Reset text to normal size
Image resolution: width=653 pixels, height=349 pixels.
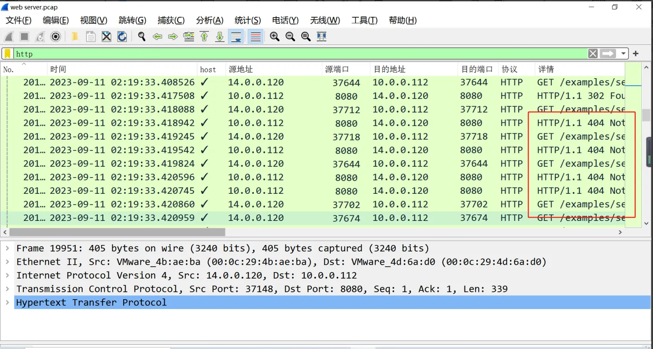[x=306, y=36]
